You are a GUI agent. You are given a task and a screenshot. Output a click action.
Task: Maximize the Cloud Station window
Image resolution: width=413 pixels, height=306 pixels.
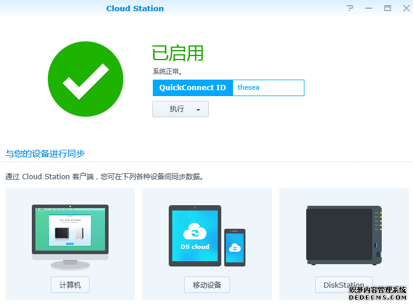387,8
